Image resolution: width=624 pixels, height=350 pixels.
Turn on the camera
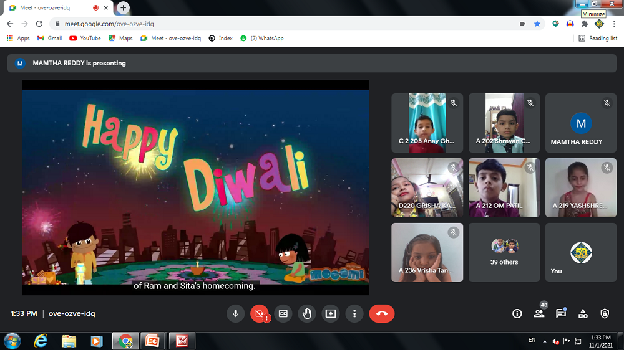(x=259, y=314)
